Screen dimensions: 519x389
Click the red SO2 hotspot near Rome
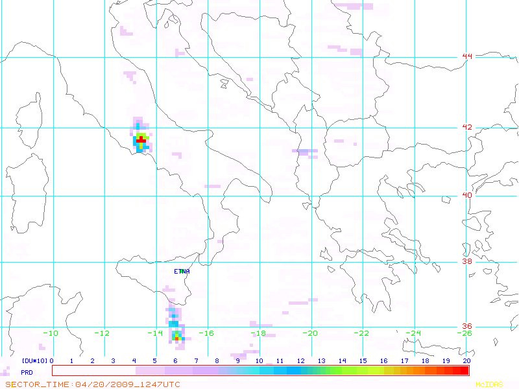tap(141, 140)
